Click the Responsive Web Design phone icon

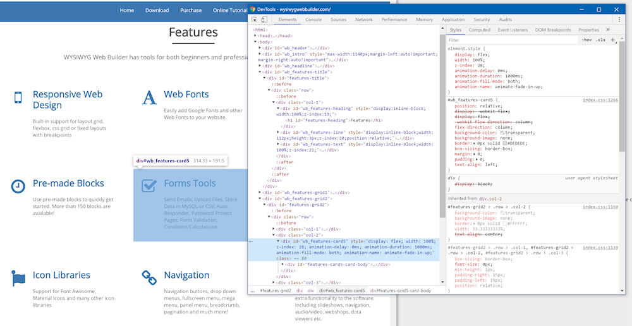tap(18, 97)
